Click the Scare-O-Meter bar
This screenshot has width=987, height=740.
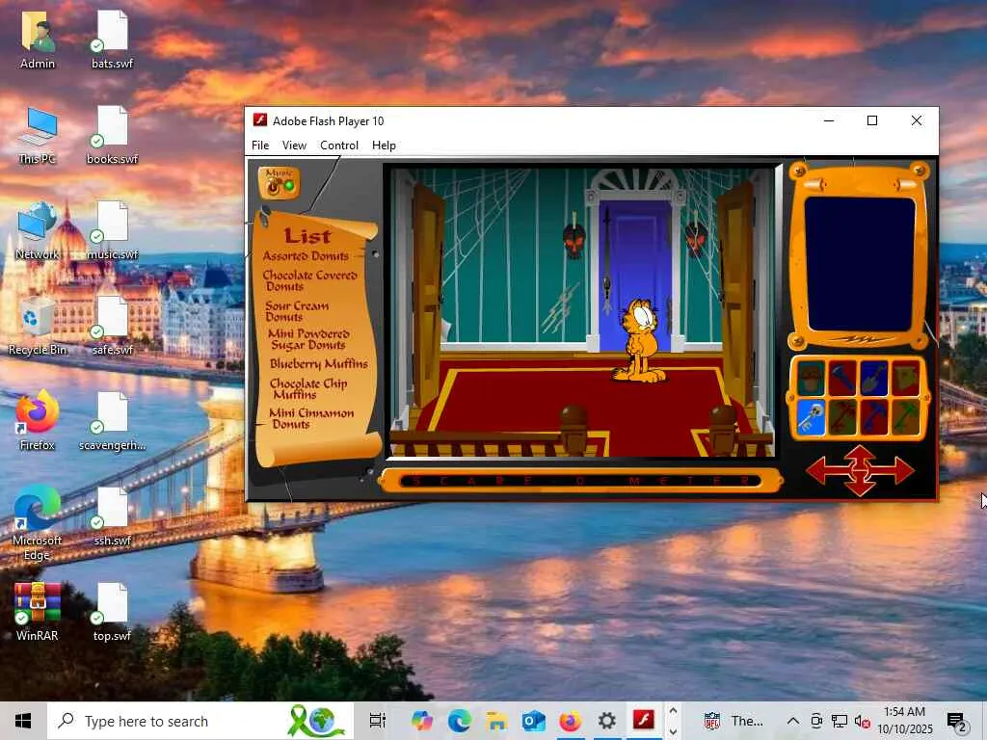click(x=580, y=482)
